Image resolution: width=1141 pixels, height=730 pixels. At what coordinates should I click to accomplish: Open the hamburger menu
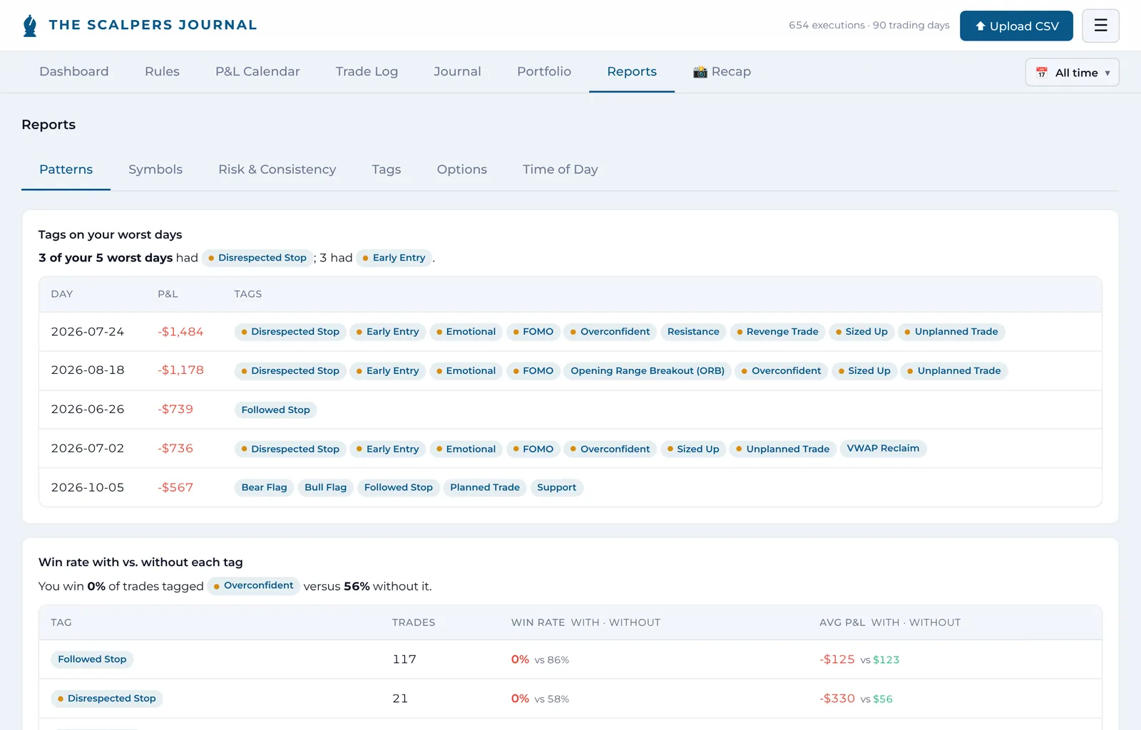point(1100,26)
